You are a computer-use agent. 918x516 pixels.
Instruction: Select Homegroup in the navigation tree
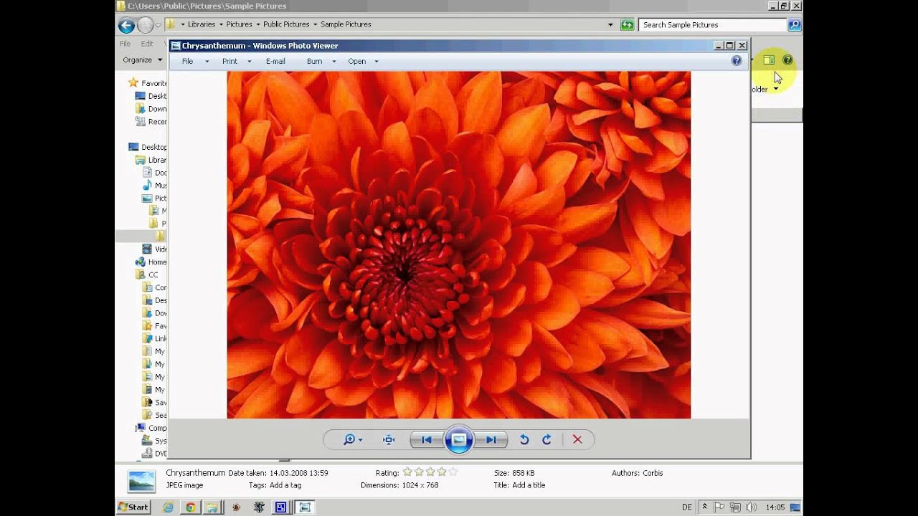[151, 262]
